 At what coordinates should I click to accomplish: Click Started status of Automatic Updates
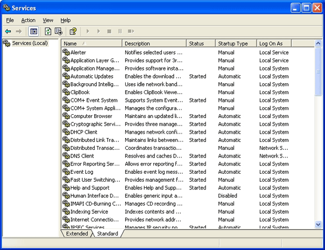coord(198,76)
